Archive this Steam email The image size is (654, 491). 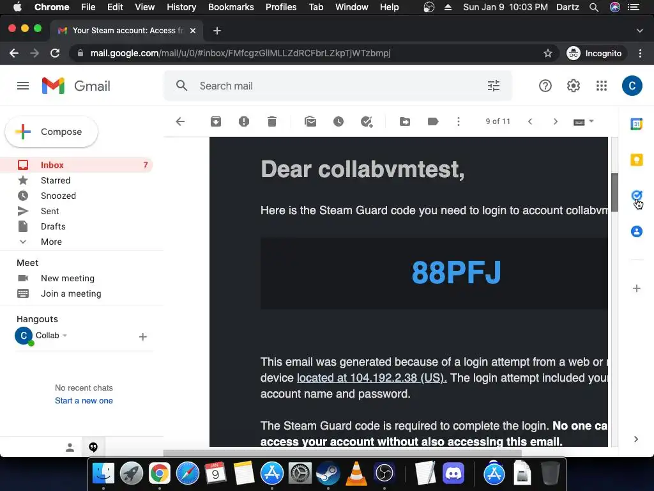(216, 121)
